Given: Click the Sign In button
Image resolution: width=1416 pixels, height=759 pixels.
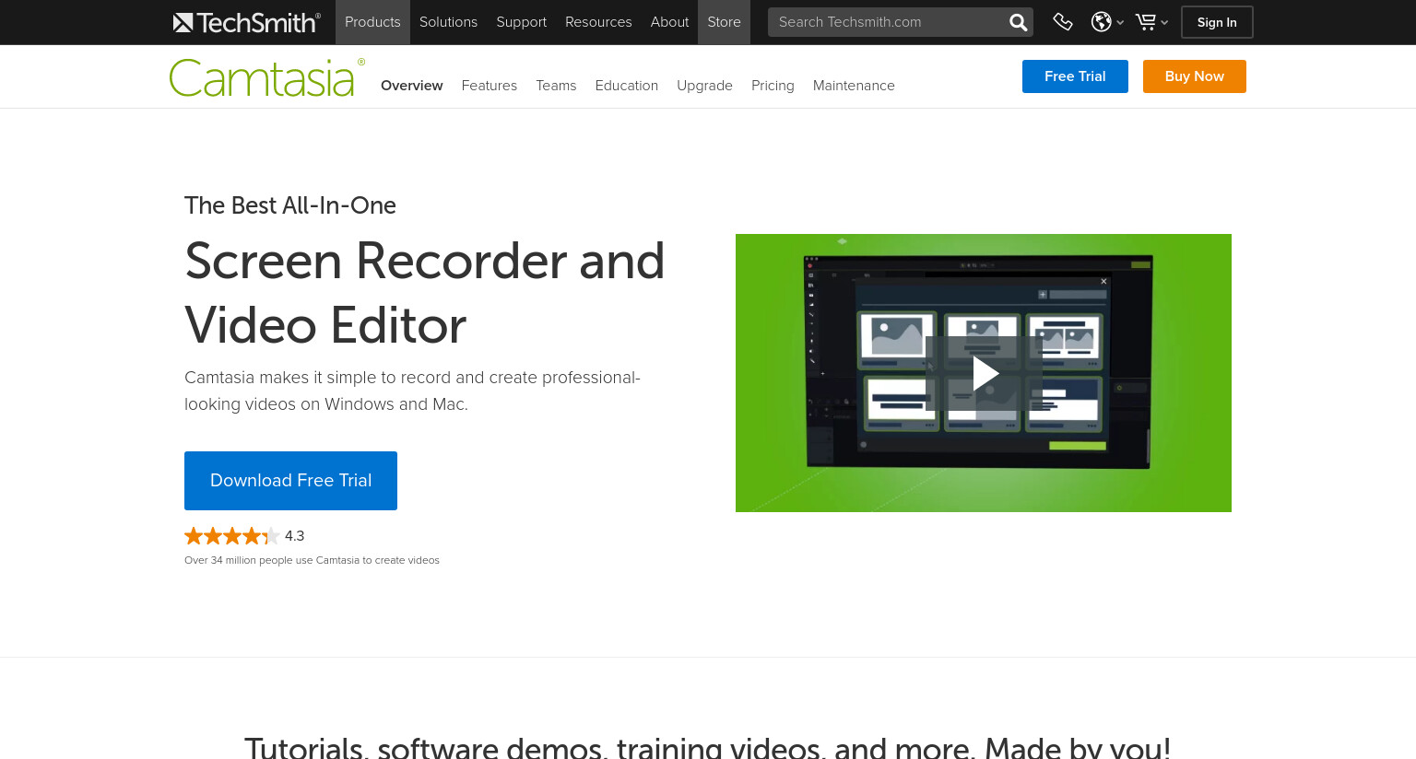Looking at the screenshot, I should (x=1217, y=22).
